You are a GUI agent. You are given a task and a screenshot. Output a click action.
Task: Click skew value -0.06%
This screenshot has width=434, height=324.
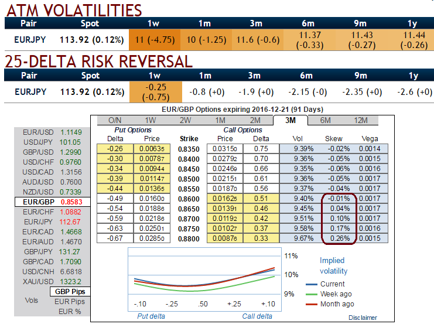339,169
